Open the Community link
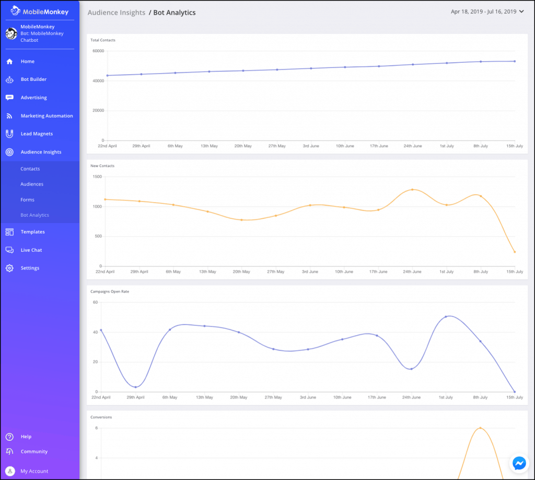This screenshot has height=480, width=535. click(x=34, y=451)
